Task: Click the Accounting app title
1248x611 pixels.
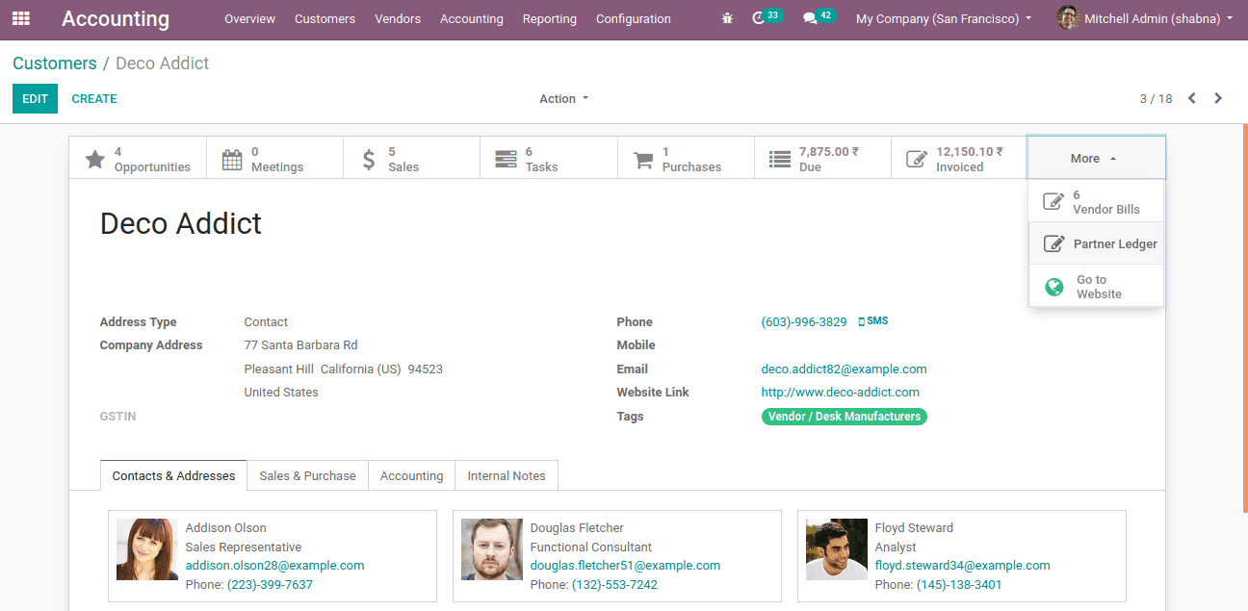Action: 116,18
